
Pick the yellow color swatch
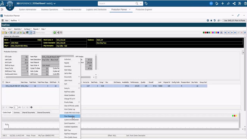[211, 33]
